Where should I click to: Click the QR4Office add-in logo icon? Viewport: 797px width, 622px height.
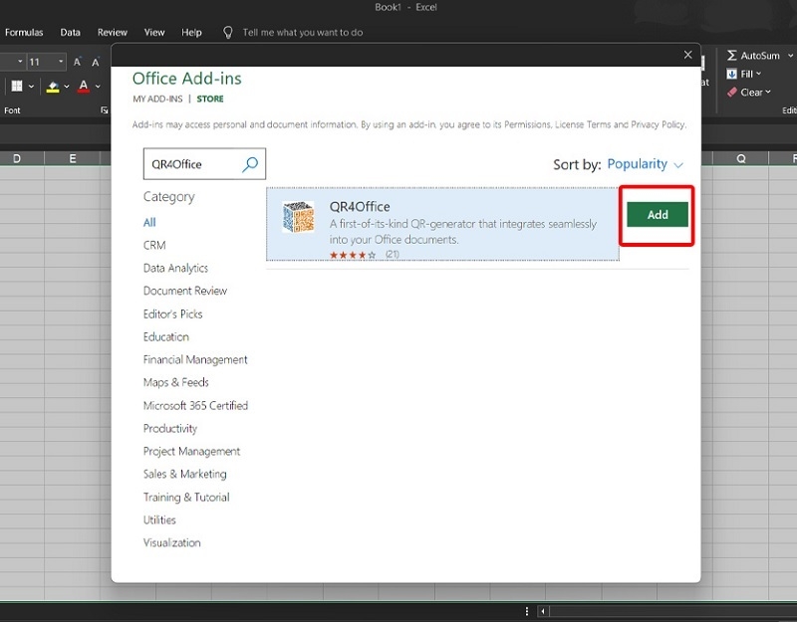[x=298, y=217]
